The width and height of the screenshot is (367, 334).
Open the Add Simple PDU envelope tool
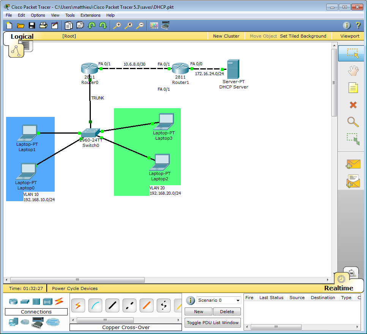pos(353,164)
